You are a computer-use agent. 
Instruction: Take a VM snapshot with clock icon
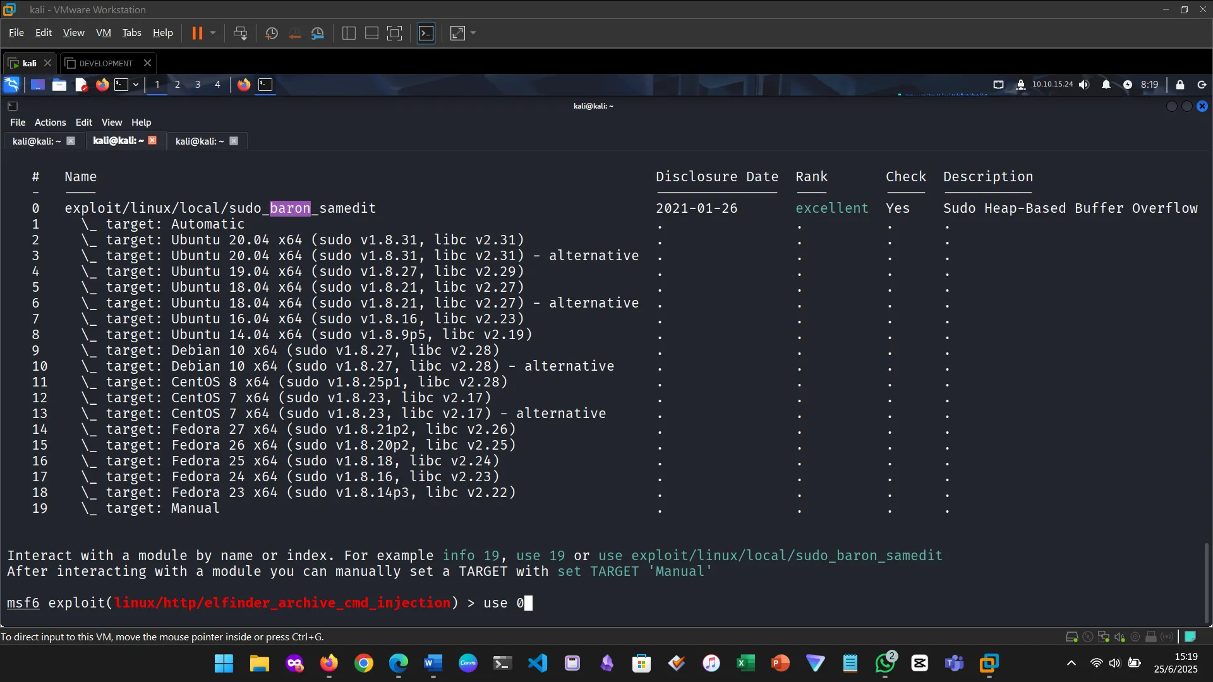[x=272, y=33]
